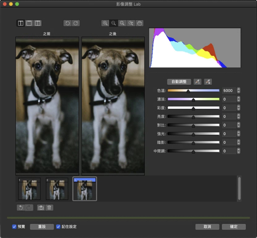Click the 色溫 value stepper arrows

pyautogui.click(x=239, y=91)
